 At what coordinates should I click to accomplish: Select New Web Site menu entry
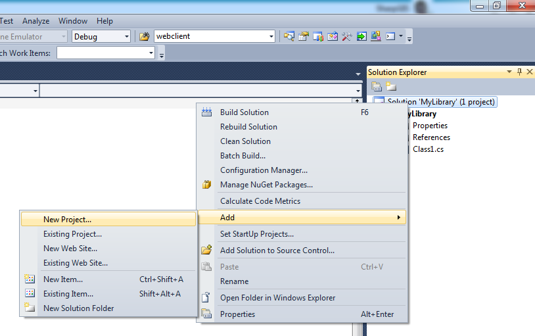pyautogui.click(x=108, y=249)
